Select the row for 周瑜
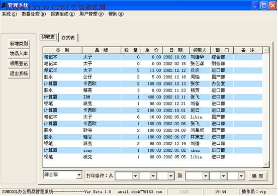The image size is (278, 196). pos(153,77)
